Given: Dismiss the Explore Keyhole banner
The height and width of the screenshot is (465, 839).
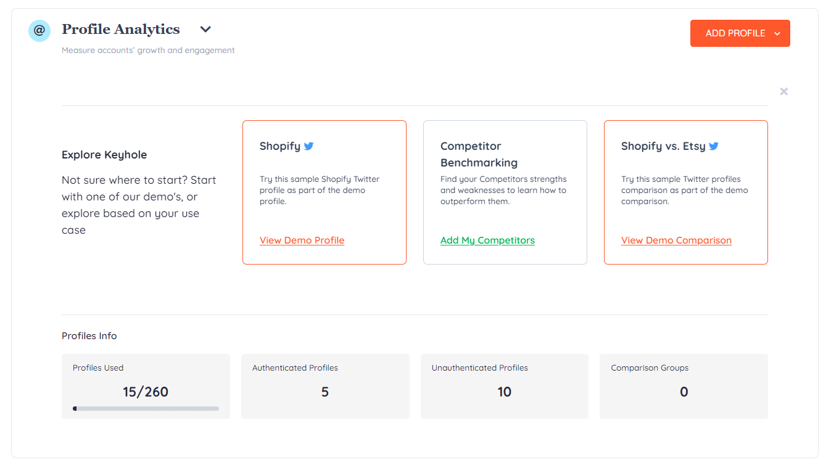Looking at the screenshot, I should (x=783, y=91).
